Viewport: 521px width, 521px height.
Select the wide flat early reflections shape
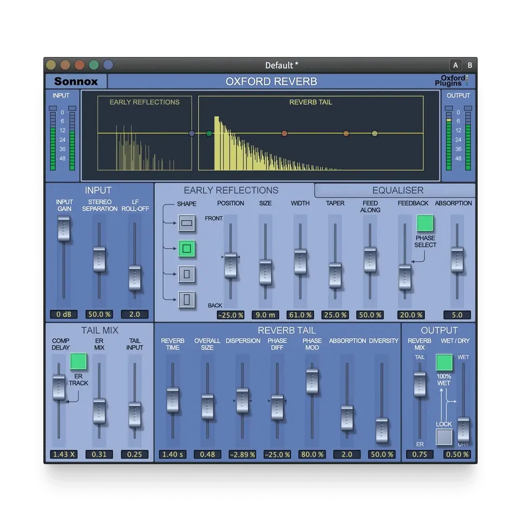(187, 223)
